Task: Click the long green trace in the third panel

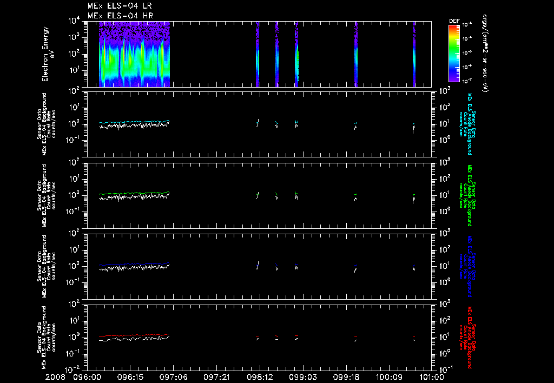Action: [x=134, y=193]
